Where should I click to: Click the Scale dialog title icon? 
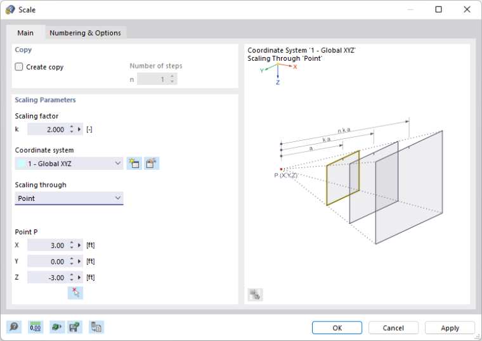coord(10,10)
